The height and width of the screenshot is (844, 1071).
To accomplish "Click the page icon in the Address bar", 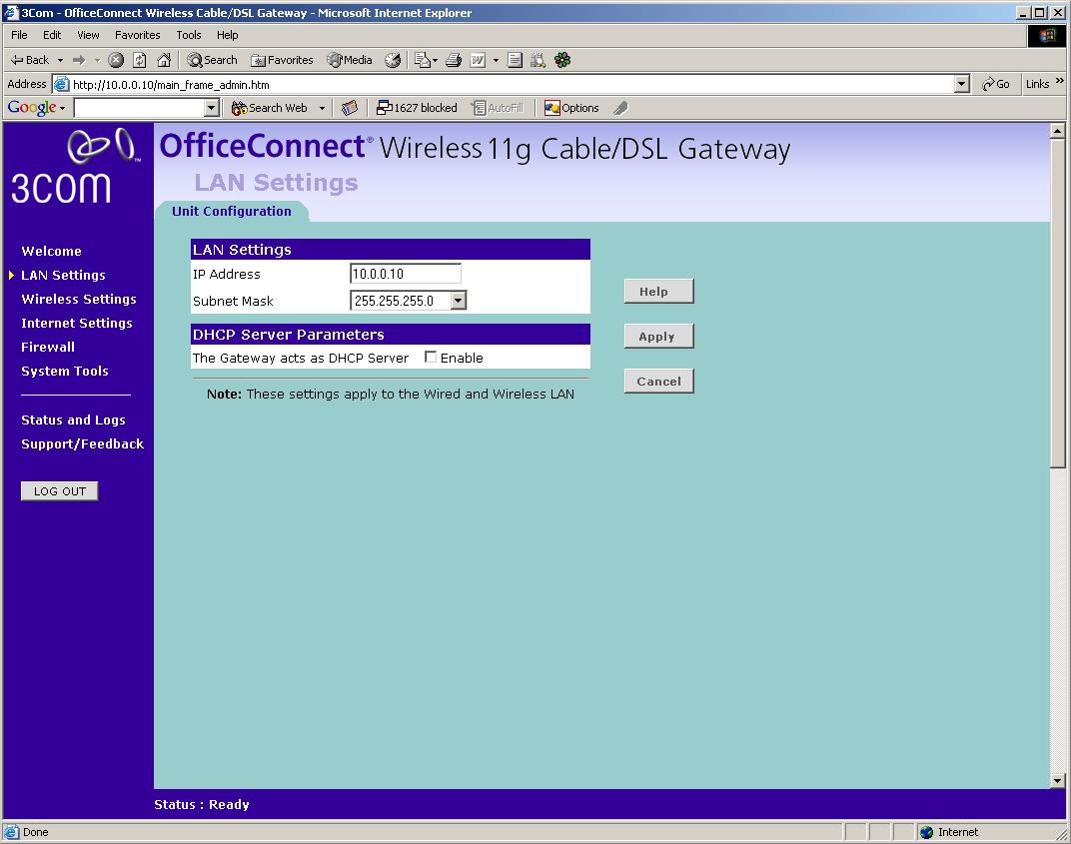I will point(62,84).
